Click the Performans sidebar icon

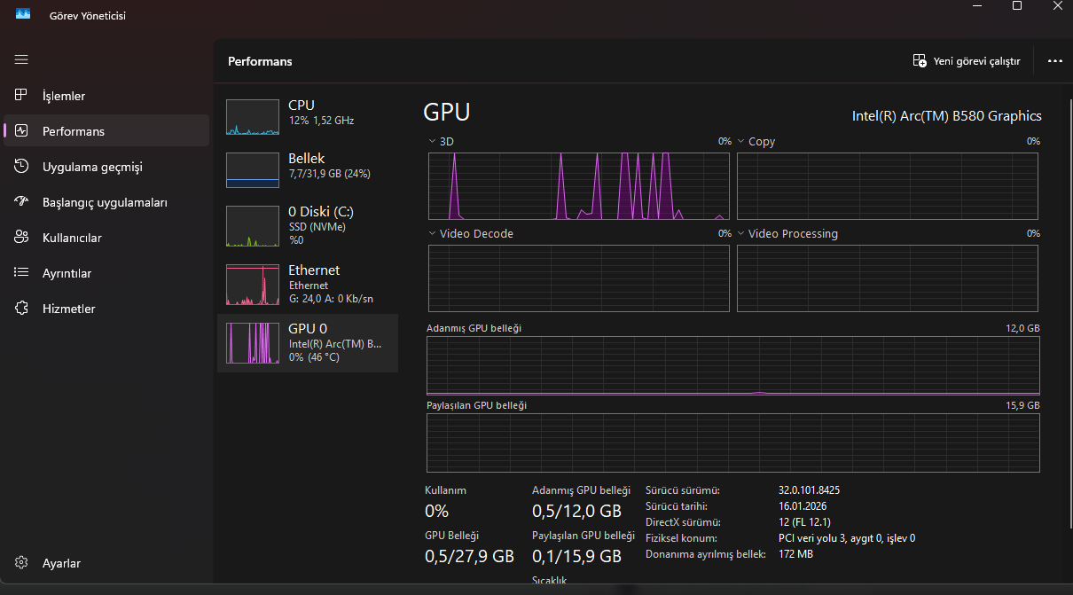[22, 130]
